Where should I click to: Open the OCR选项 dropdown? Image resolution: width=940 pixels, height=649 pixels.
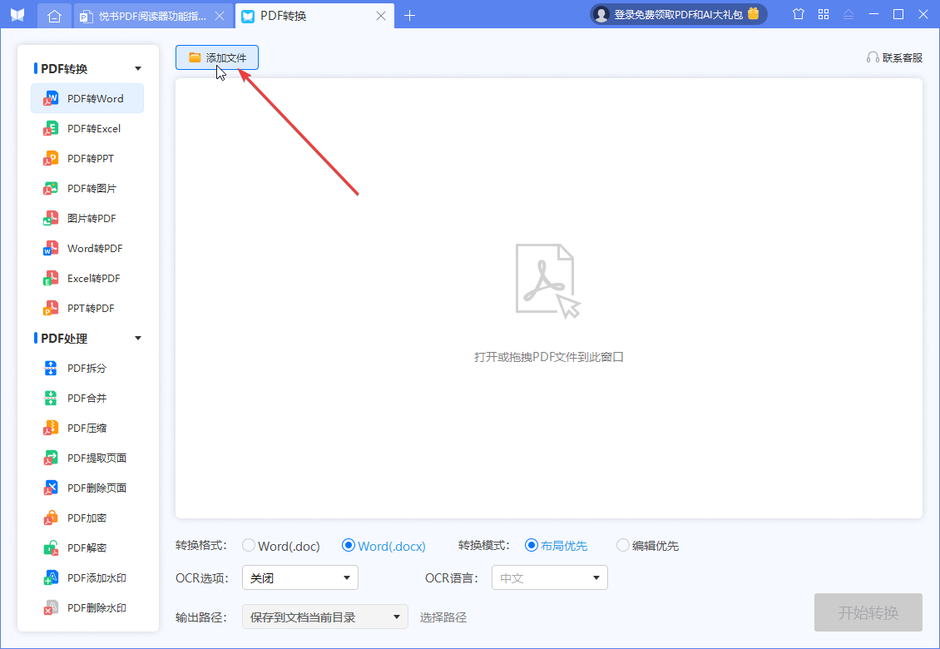299,577
